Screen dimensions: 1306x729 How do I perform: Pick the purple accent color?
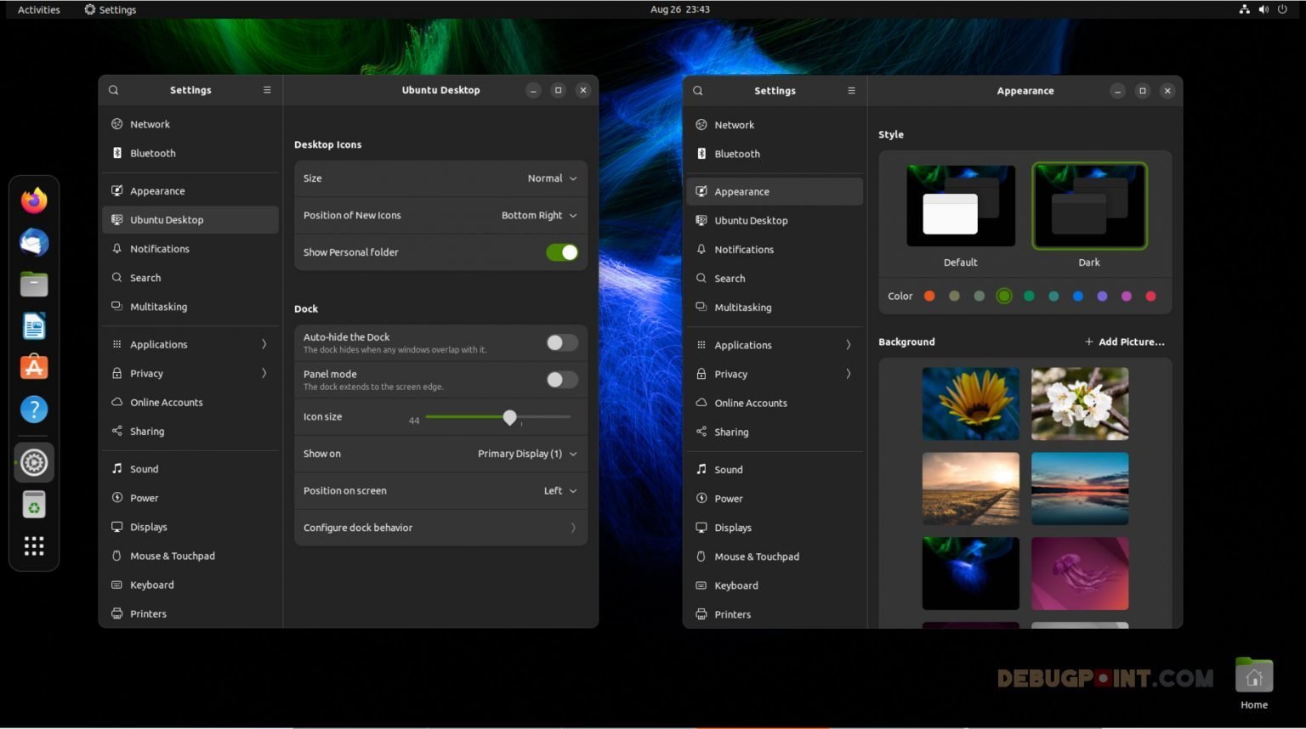click(1102, 297)
